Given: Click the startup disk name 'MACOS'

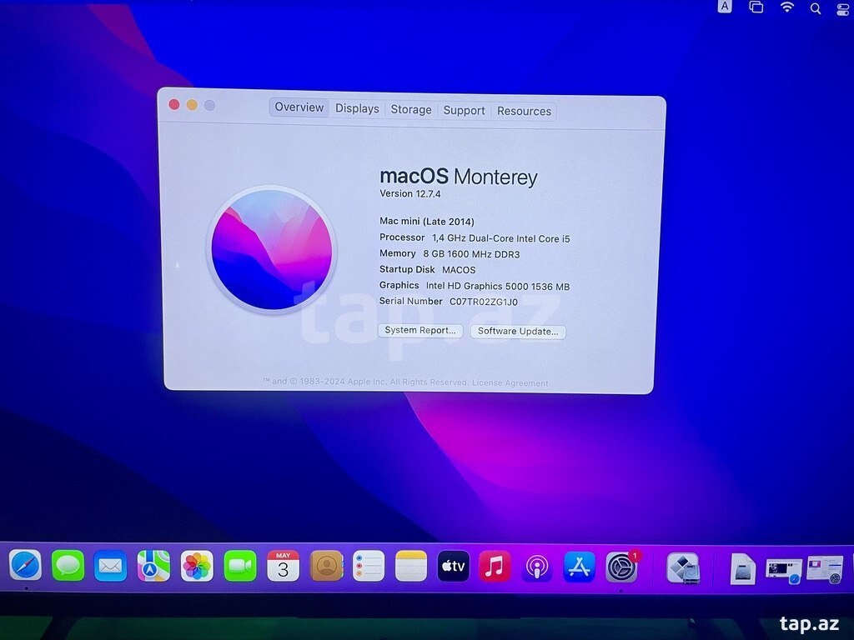Looking at the screenshot, I should point(459,270).
